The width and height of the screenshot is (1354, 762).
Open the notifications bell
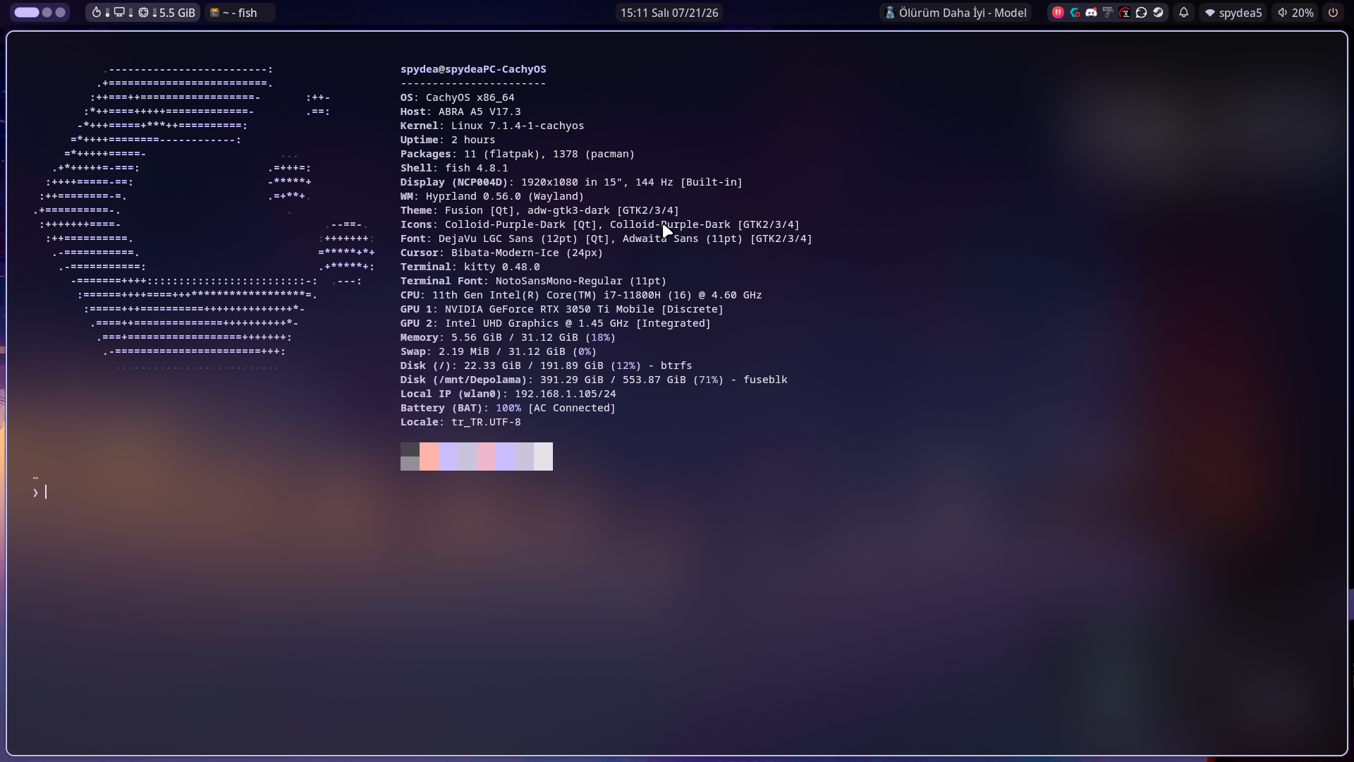tap(1183, 13)
